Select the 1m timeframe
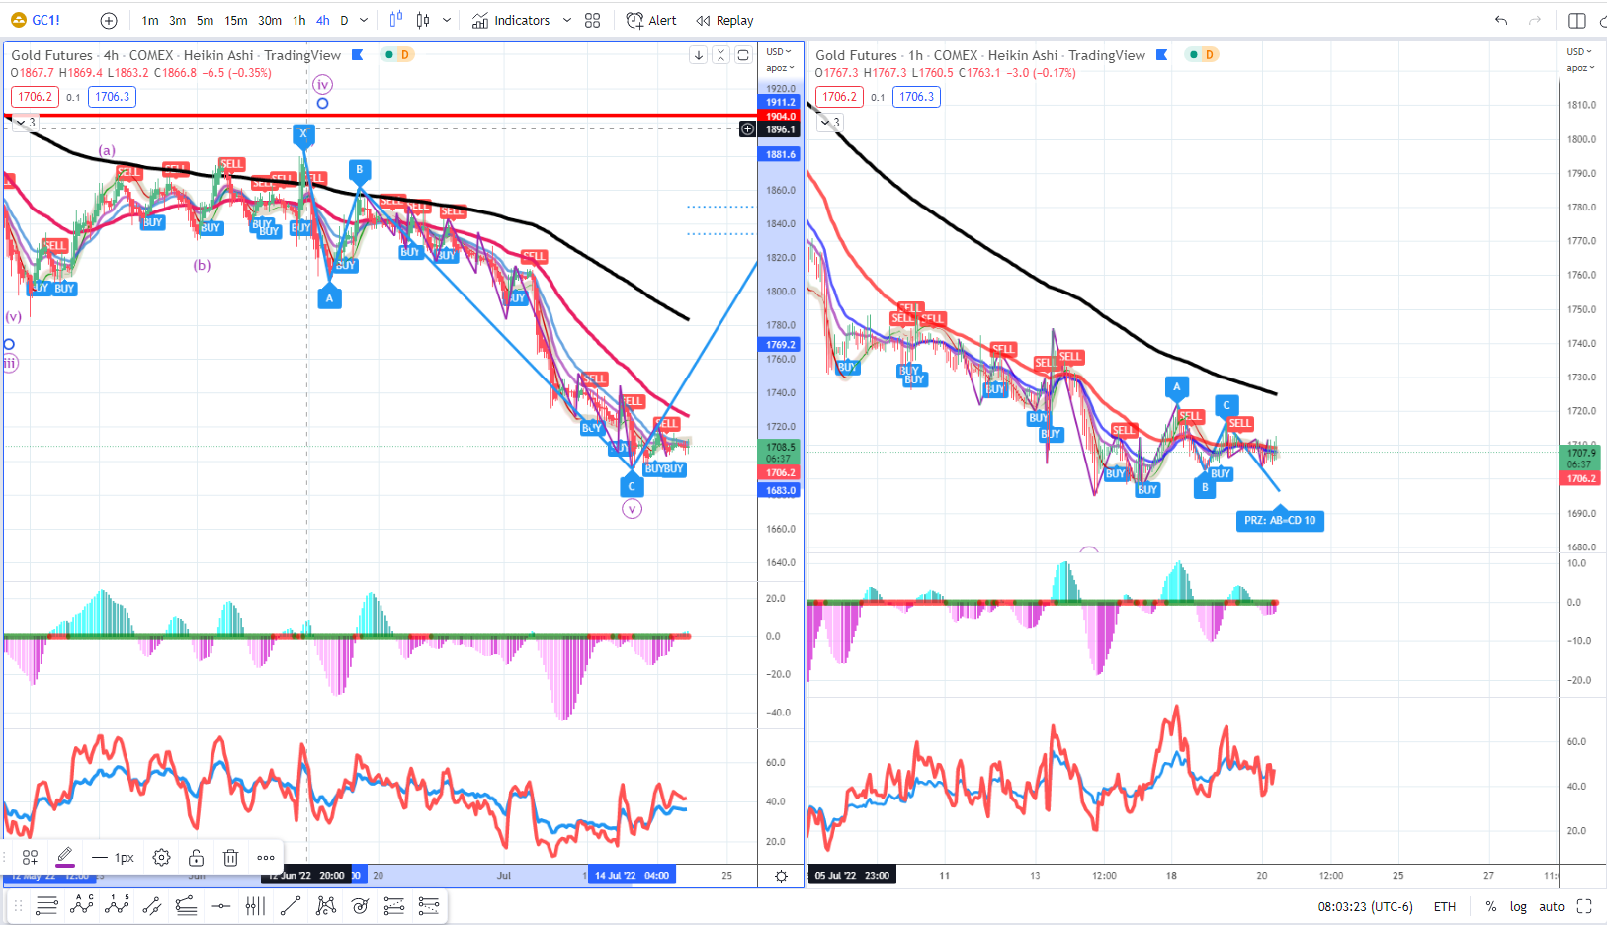 (150, 20)
